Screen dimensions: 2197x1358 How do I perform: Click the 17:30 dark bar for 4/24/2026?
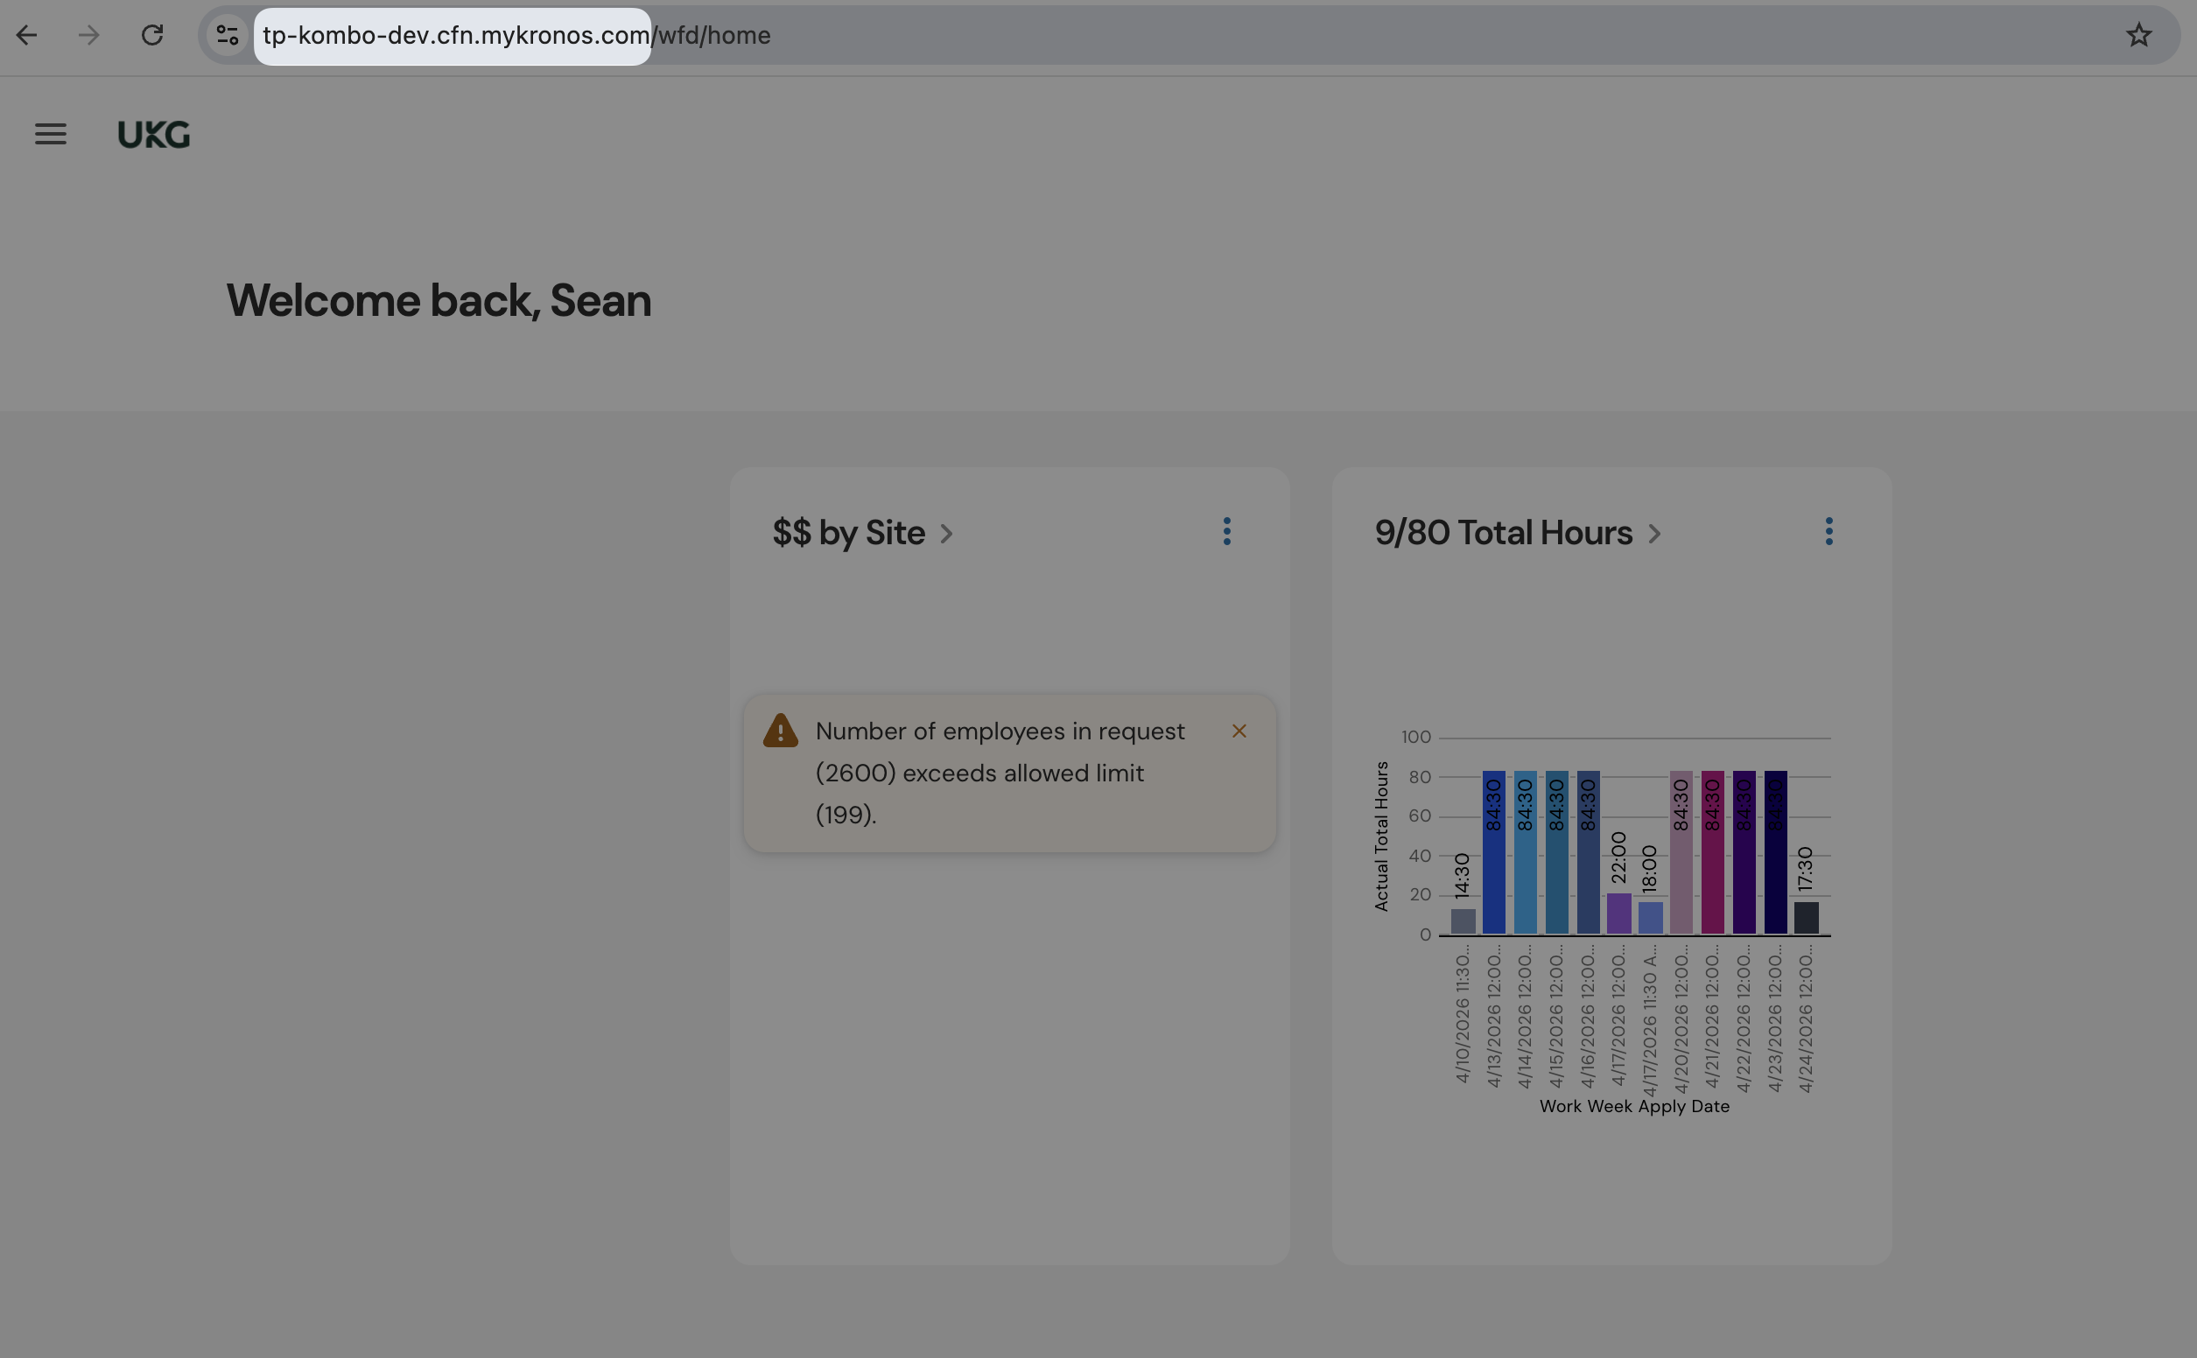click(1806, 918)
